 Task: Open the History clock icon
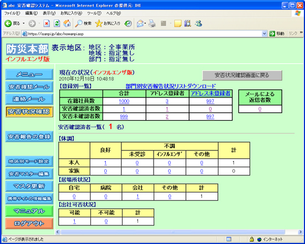click(x=128, y=24)
